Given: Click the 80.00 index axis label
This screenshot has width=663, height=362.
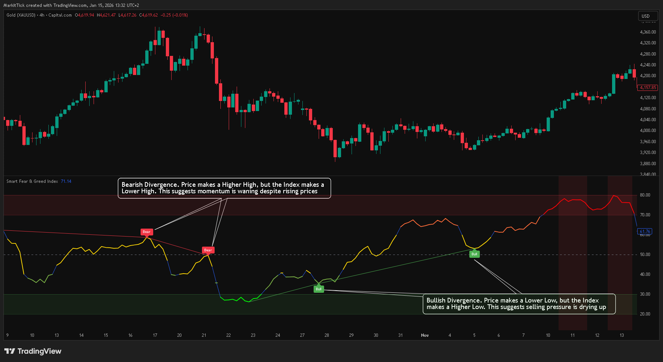Looking at the screenshot, I should click(645, 195).
